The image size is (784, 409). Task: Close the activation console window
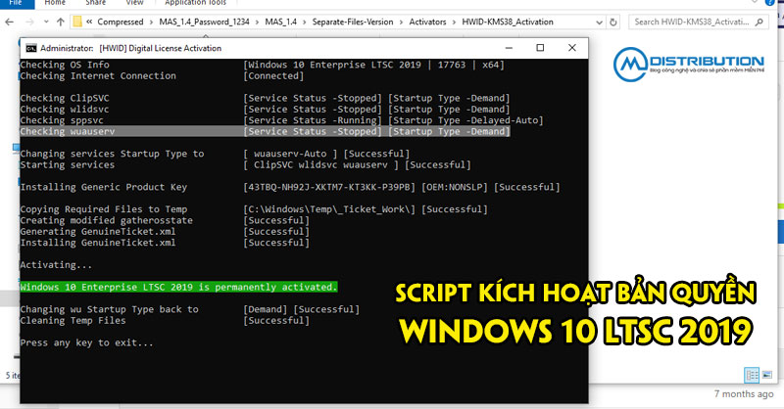[x=572, y=48]
